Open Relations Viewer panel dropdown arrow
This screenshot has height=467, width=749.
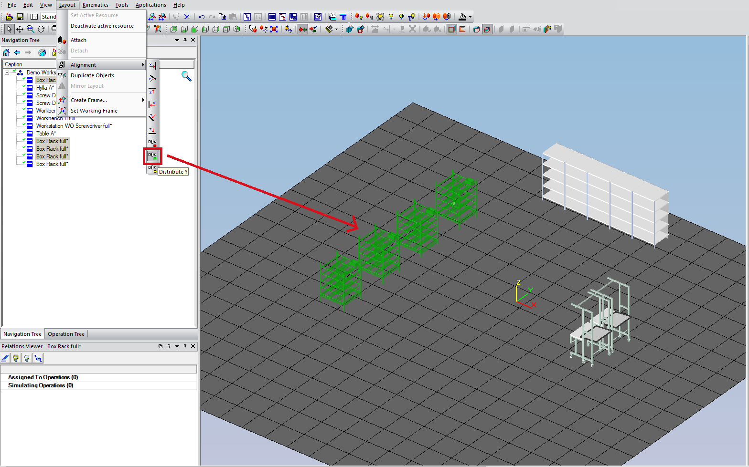177,346
